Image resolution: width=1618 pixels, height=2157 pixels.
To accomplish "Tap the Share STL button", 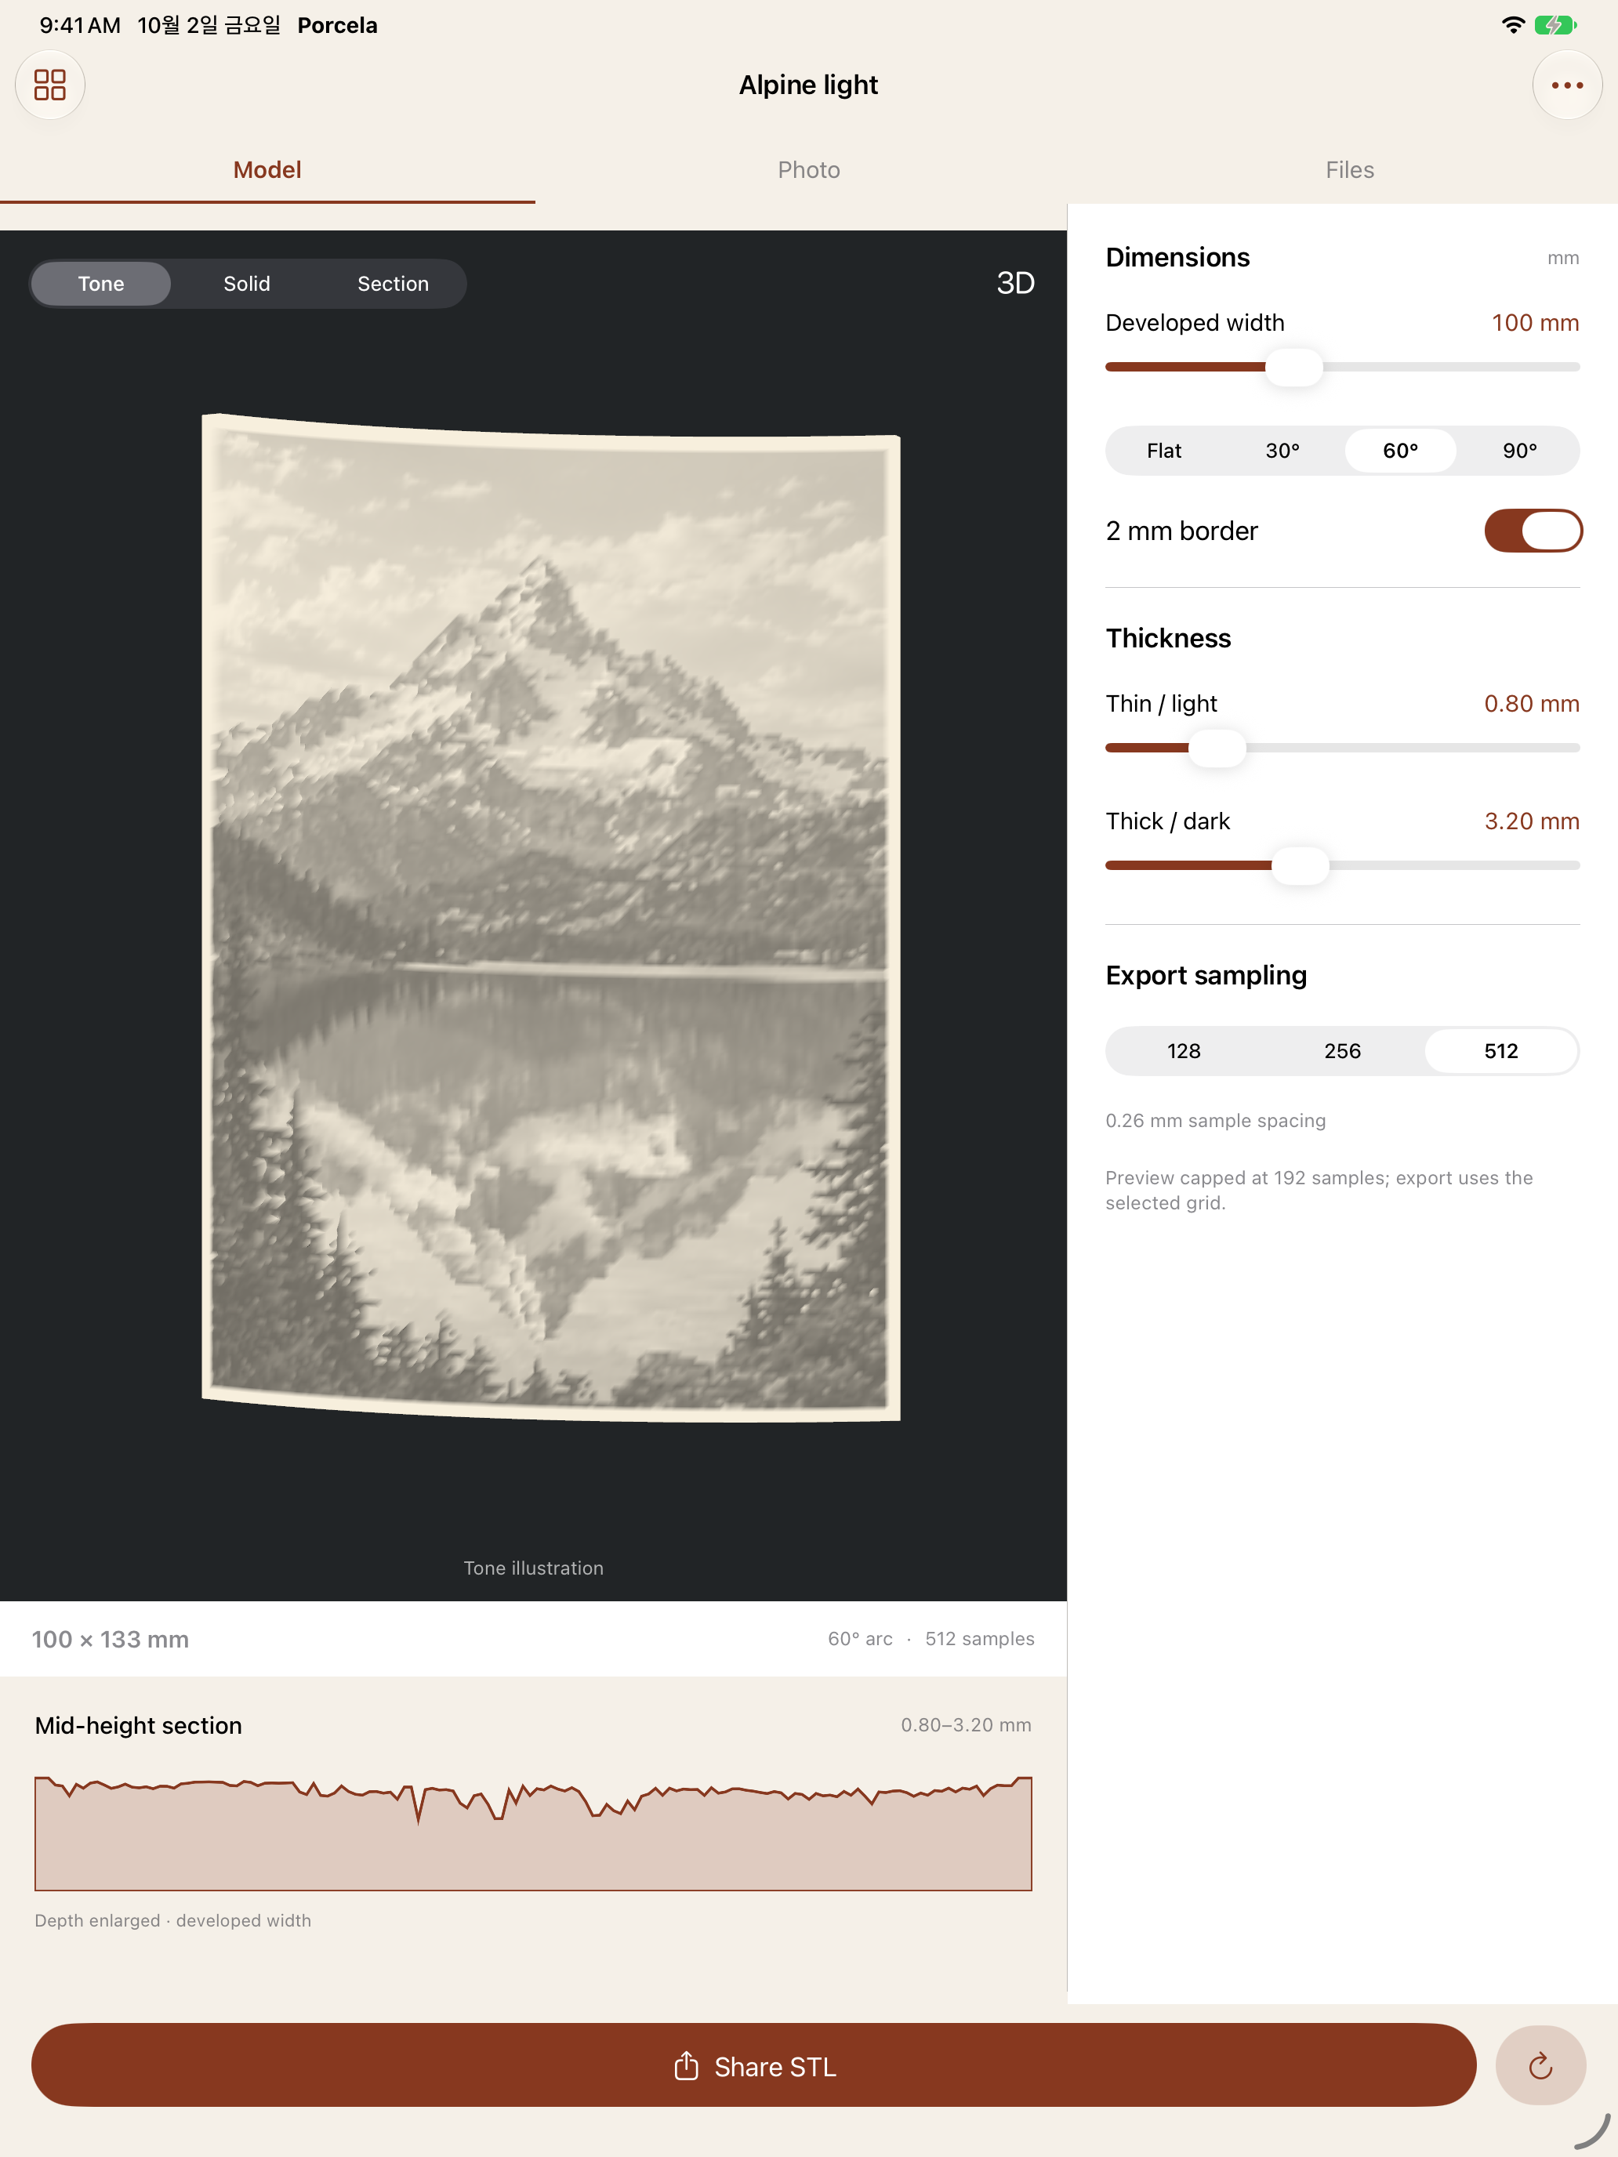I will tap(754, 2065).
